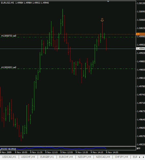Screen dimensions: 145x160
Task: Click the 9 Nov 14:55 time label
Action: coord(112,152)
